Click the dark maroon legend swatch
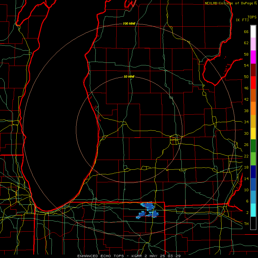 click(x=253, y=70)
